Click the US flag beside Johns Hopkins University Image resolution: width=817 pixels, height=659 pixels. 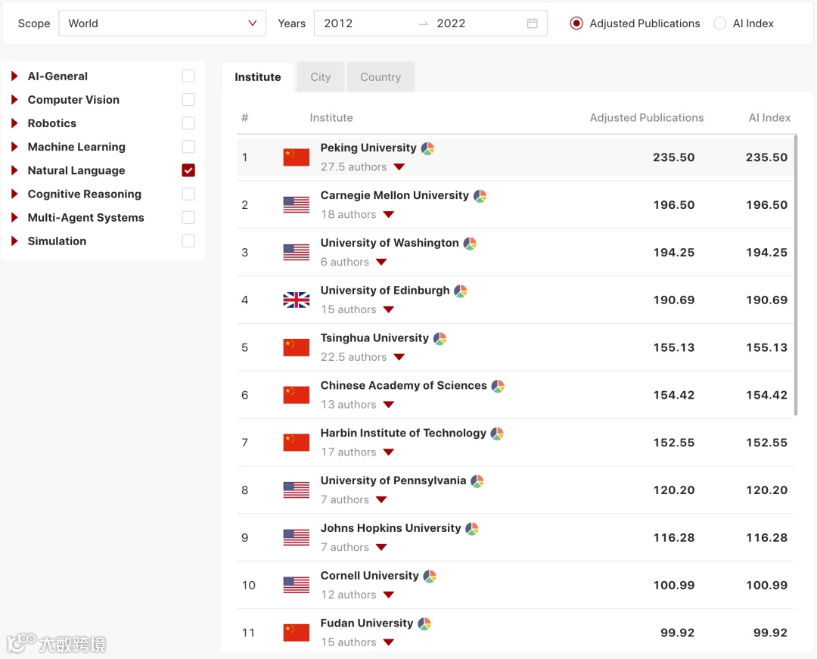coord(297,538)
